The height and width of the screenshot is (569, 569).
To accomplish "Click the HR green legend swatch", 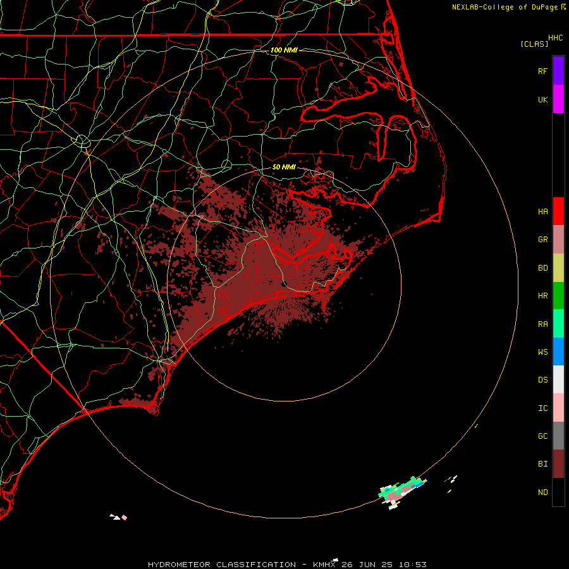I will pos(558,296).
